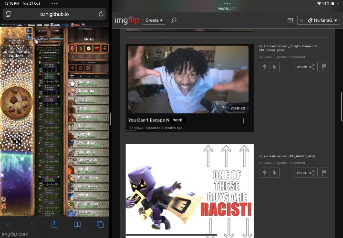Screen dimensions: 343x238
Task: Open the video's three-dot options menu
Action: tap(244, 121)
